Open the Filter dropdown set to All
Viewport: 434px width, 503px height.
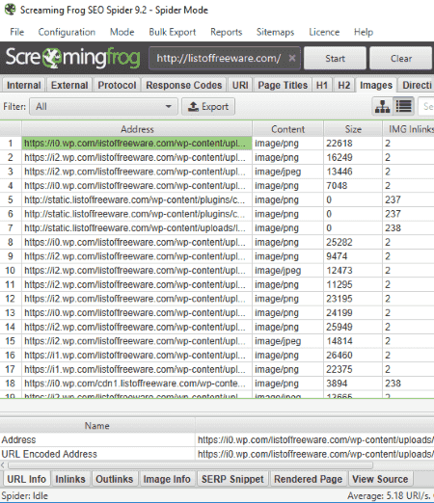[103, 106]
